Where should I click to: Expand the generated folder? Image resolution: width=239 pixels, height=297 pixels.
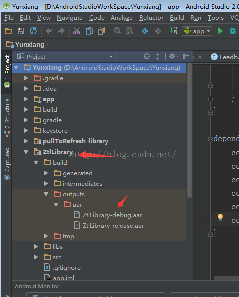click(x=46, y=173)
